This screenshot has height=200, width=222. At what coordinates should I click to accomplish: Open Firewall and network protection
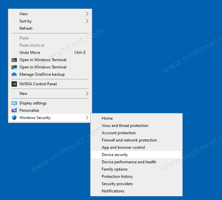(136, 140)
